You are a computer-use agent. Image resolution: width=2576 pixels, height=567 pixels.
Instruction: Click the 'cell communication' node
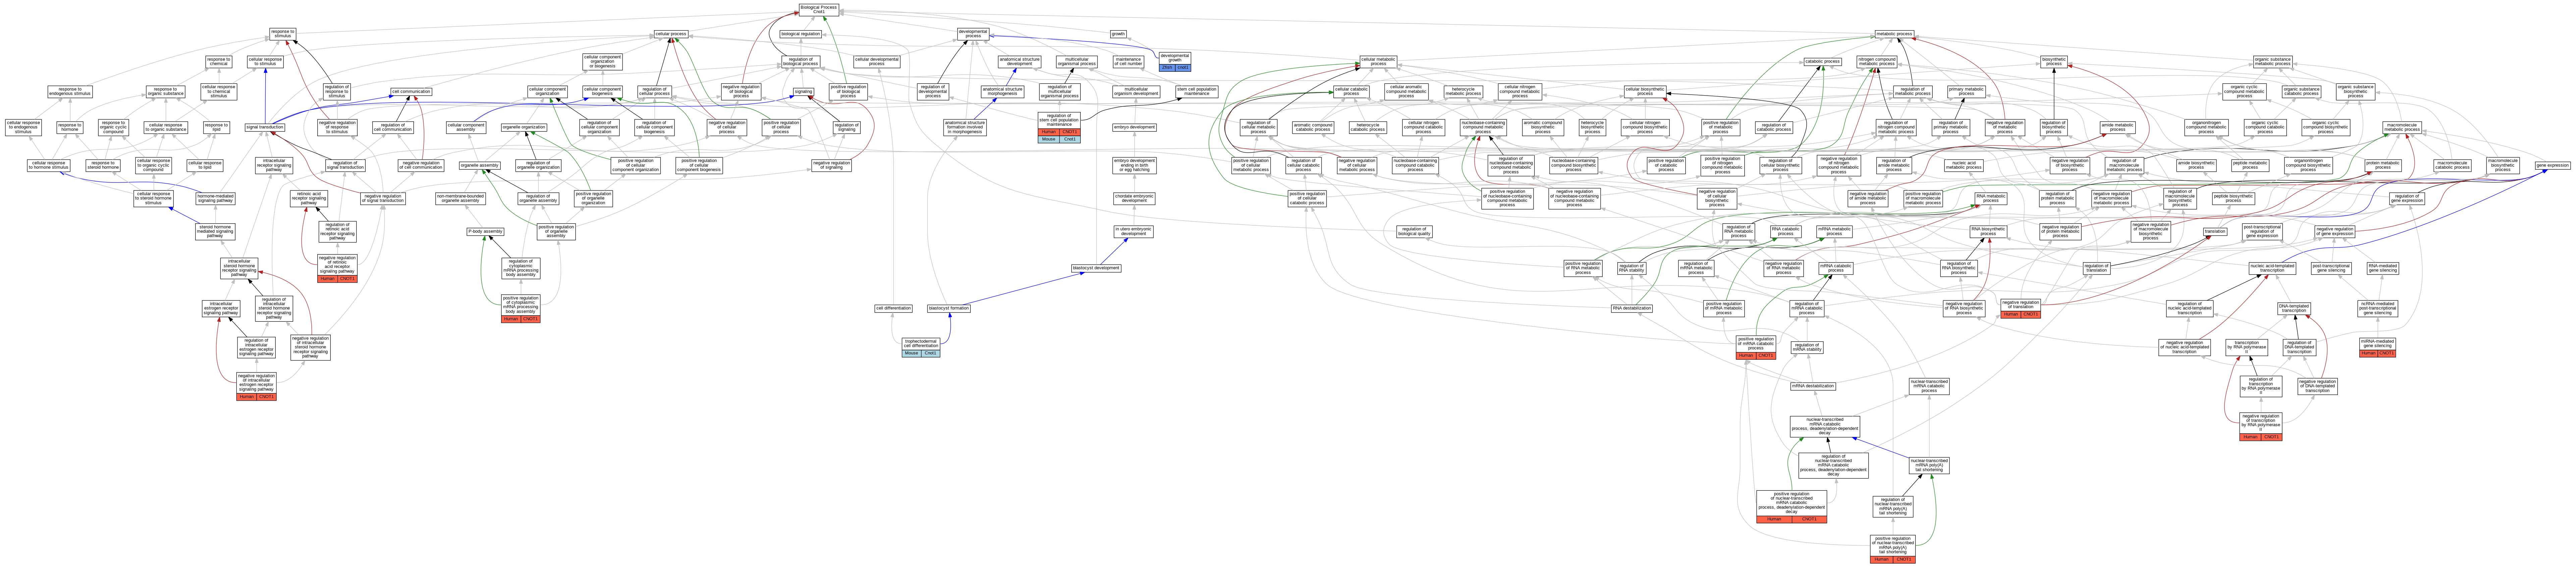[411, 92]
